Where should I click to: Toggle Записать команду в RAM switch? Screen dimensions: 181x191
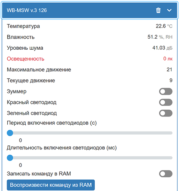click(166, 174)
